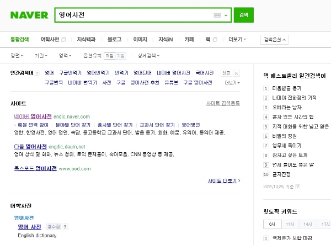Open the 상세검색 dropdown
This screenshot has width=331, height=245.
(148, 56)
